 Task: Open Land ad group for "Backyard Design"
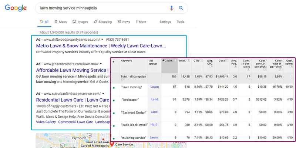[x=154, y=112]
